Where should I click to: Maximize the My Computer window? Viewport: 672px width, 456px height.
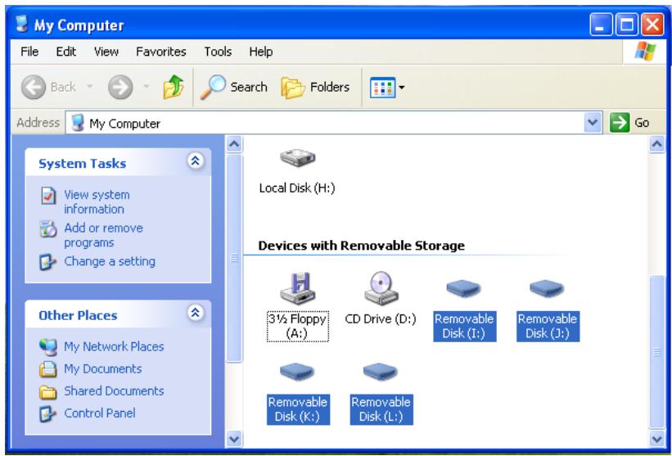point(626,24)
